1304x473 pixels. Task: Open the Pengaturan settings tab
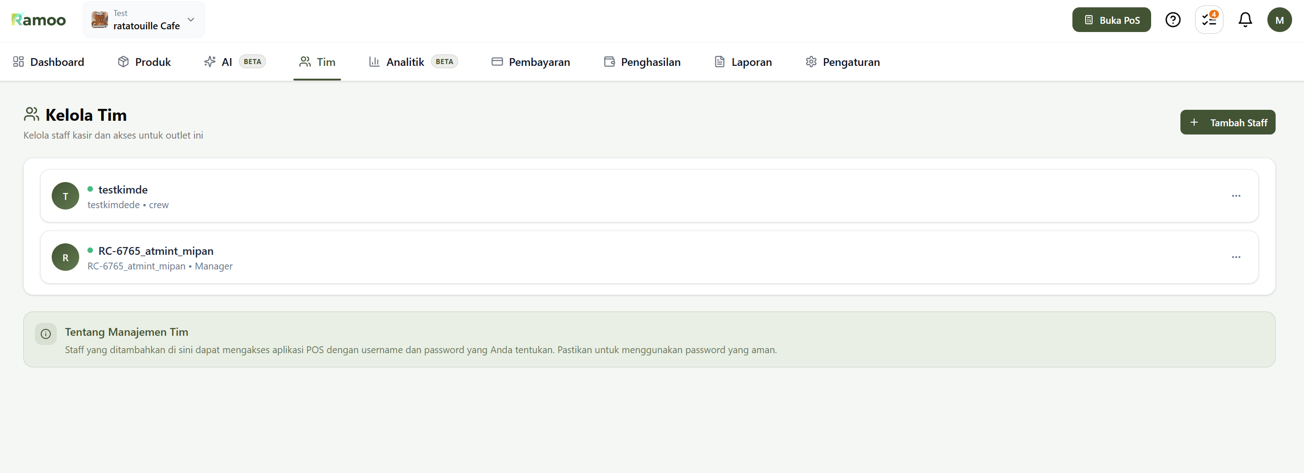tap(842, 62)
